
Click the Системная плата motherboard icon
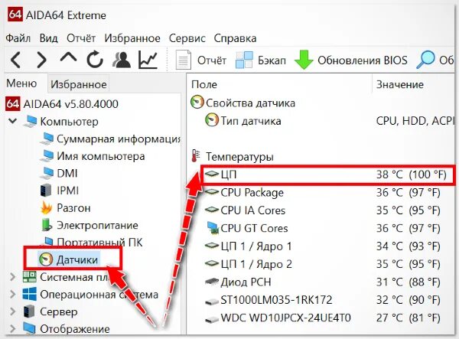30,277
